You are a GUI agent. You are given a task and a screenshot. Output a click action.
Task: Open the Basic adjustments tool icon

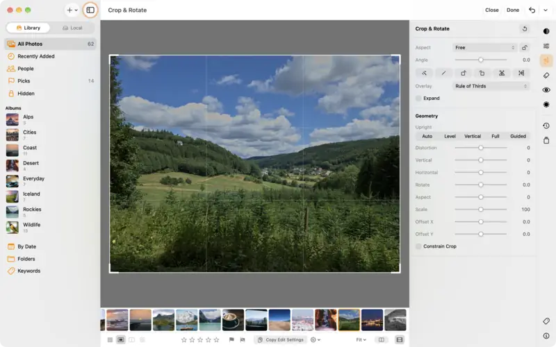pyautogui.click(x=546, y=31)
